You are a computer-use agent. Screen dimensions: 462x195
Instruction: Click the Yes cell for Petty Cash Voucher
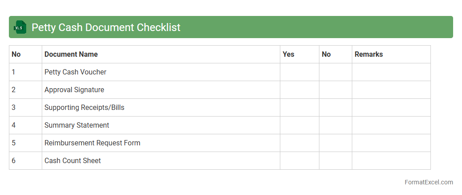click(299, 72)
